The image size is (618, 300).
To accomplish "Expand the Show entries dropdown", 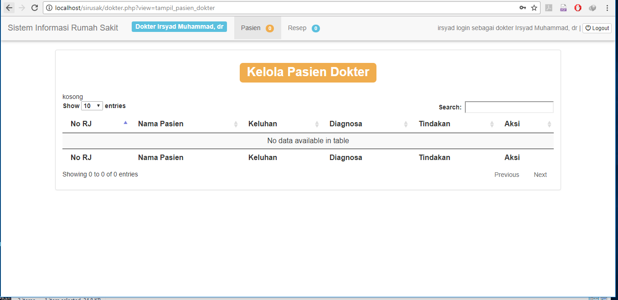I will [x=92, y=106].
